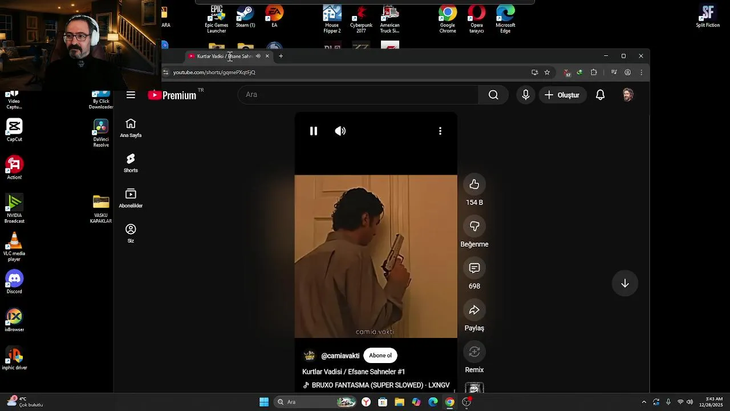Open the YouTube account avatar menu

point(628,95)
